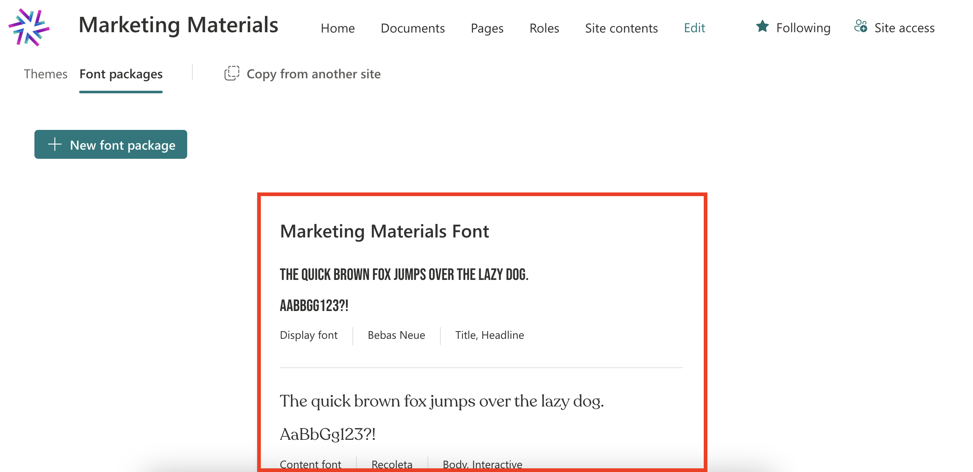The width and height of the screenshot is (973, 472).
Task: Open Roles in the top navigation
Action: tap(544, 28)
